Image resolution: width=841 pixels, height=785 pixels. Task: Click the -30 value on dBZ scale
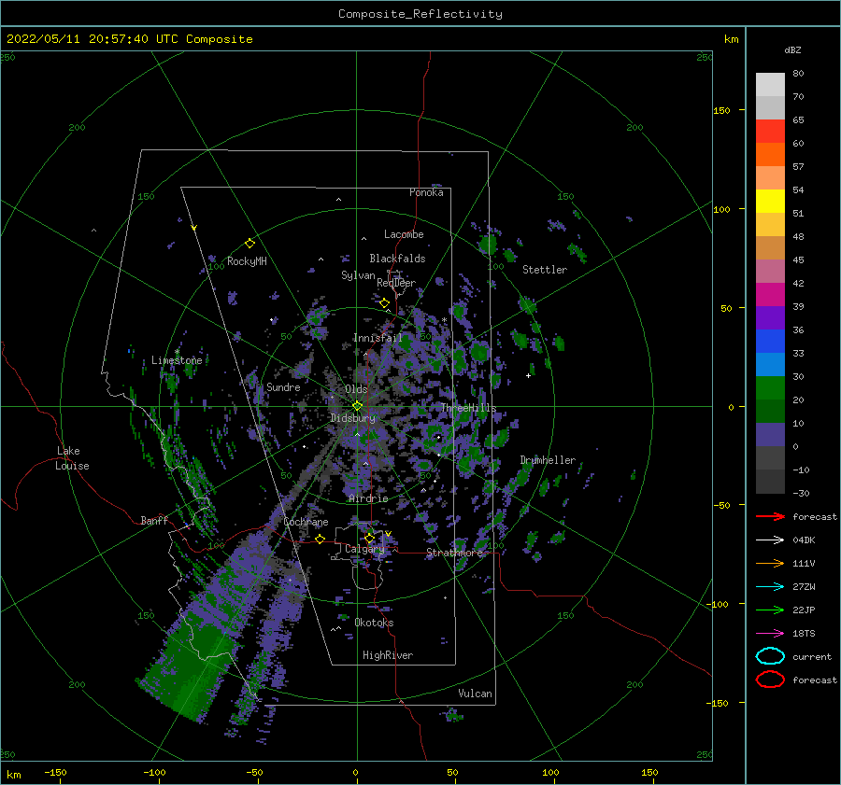click(802, 494)
